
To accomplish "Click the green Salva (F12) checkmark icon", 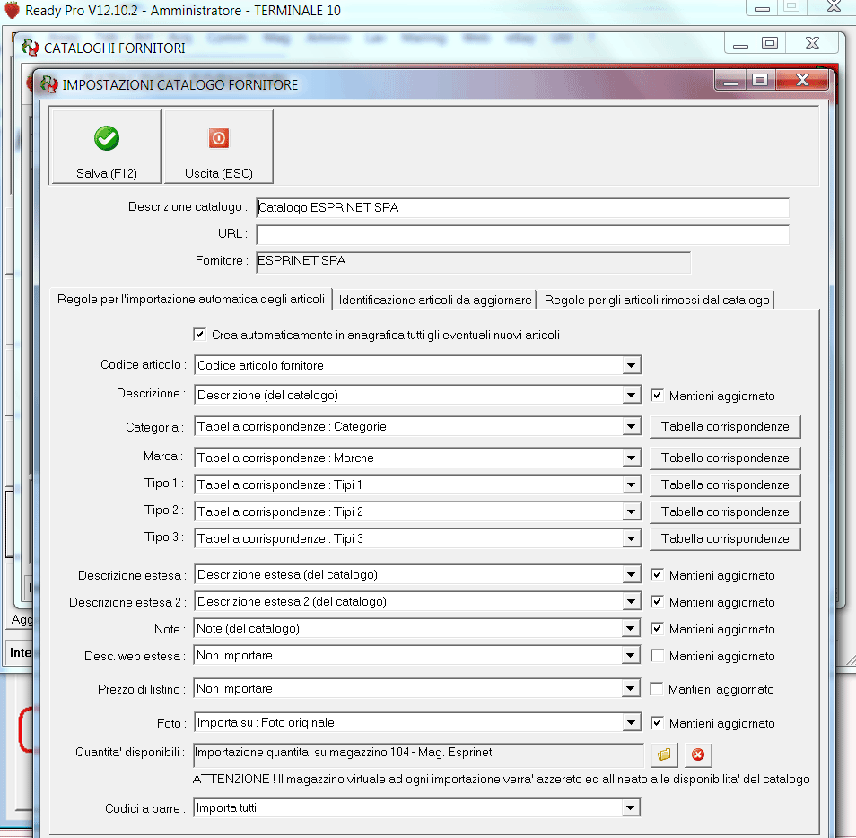I will point(107,138).
